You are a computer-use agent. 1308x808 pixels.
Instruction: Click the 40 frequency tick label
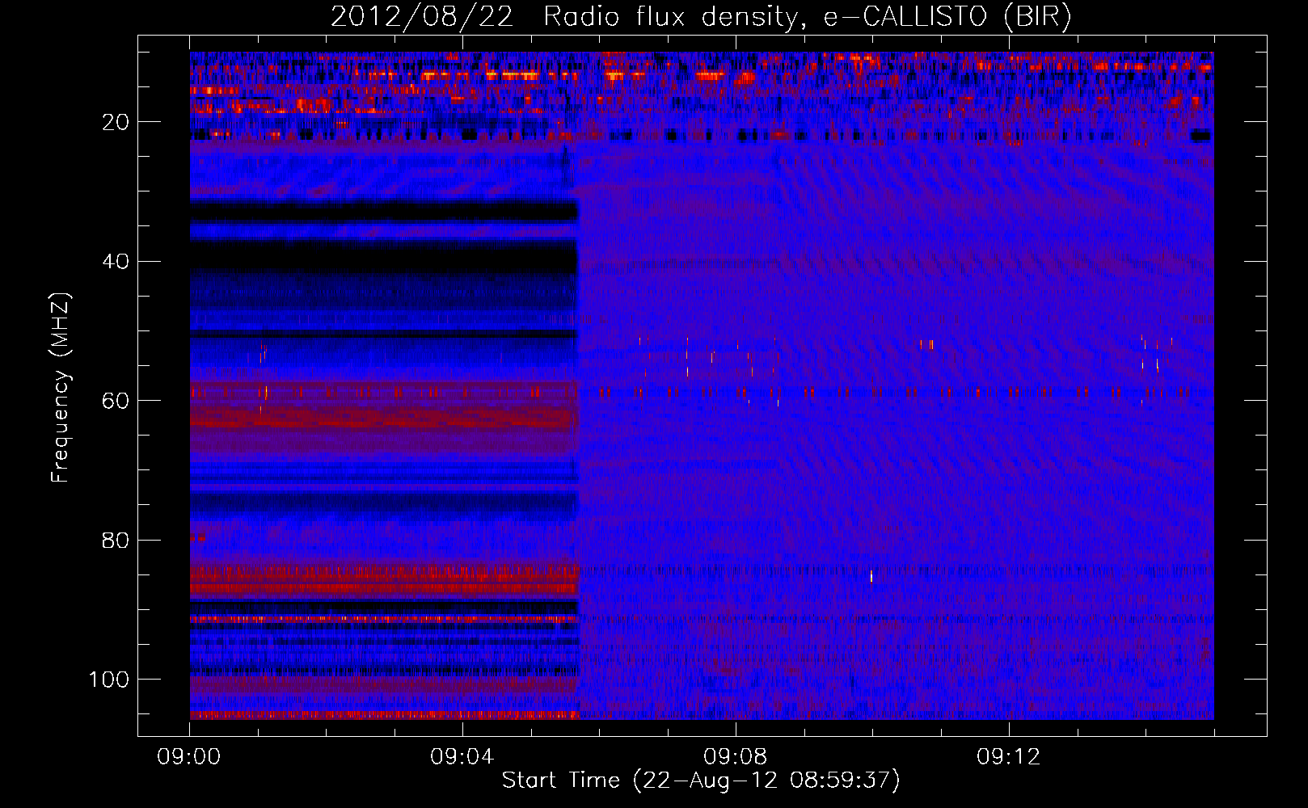pyautogui.click(x=116, y=262)
